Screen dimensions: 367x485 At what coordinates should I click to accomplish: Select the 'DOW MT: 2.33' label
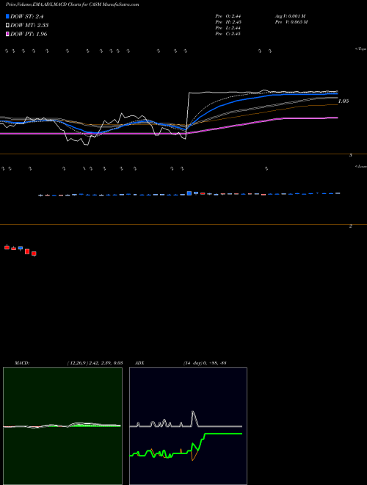pyautogui.click(x=29, y=25)
